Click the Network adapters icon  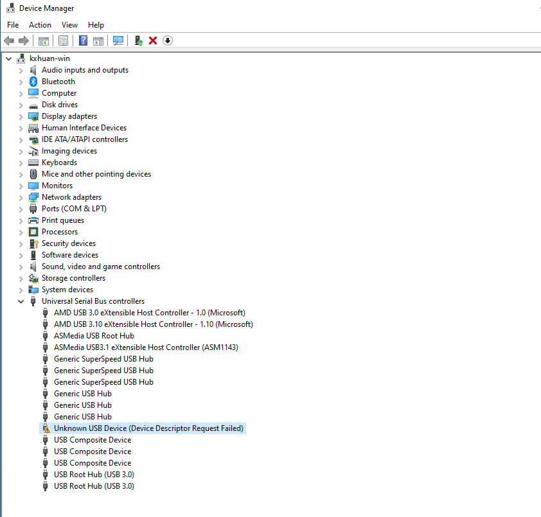click(x=33, y=197)
